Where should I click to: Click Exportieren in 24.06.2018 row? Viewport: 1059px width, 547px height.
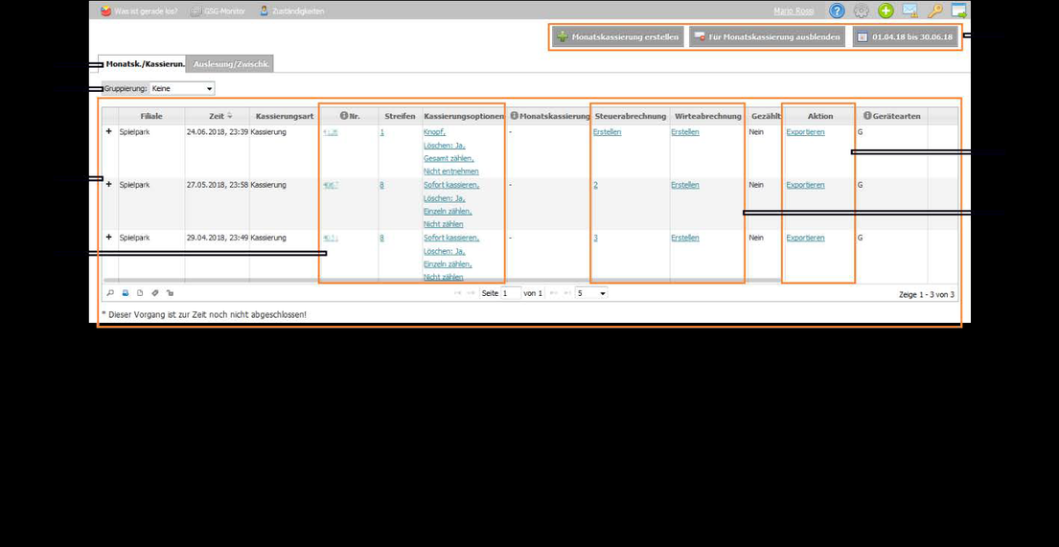click(x=805, y=132)
